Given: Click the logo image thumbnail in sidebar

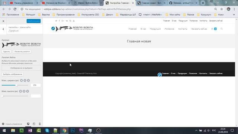Looking at the screenshot, I should pos(21,45).
